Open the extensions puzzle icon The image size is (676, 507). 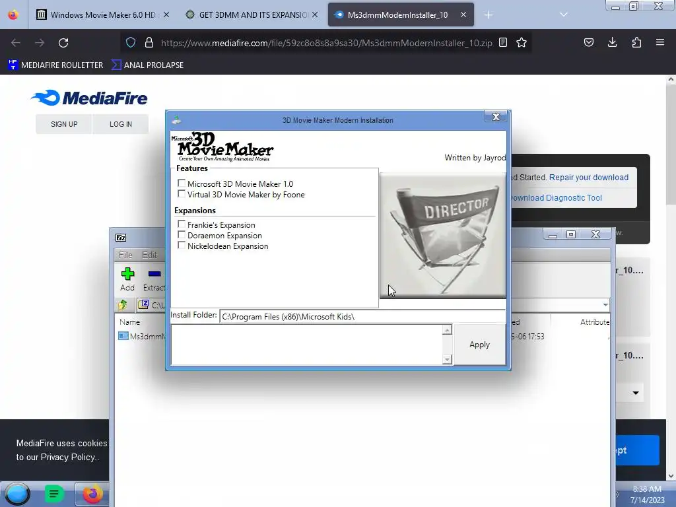[636, 42]
